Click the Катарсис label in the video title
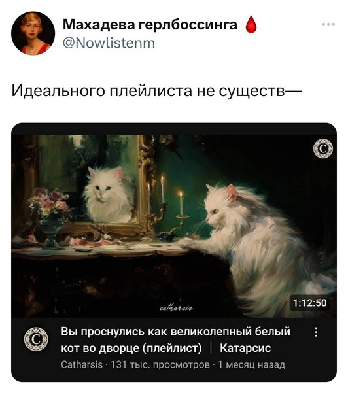348x395 pixels. pyautogui.click(x=245, y=348)
